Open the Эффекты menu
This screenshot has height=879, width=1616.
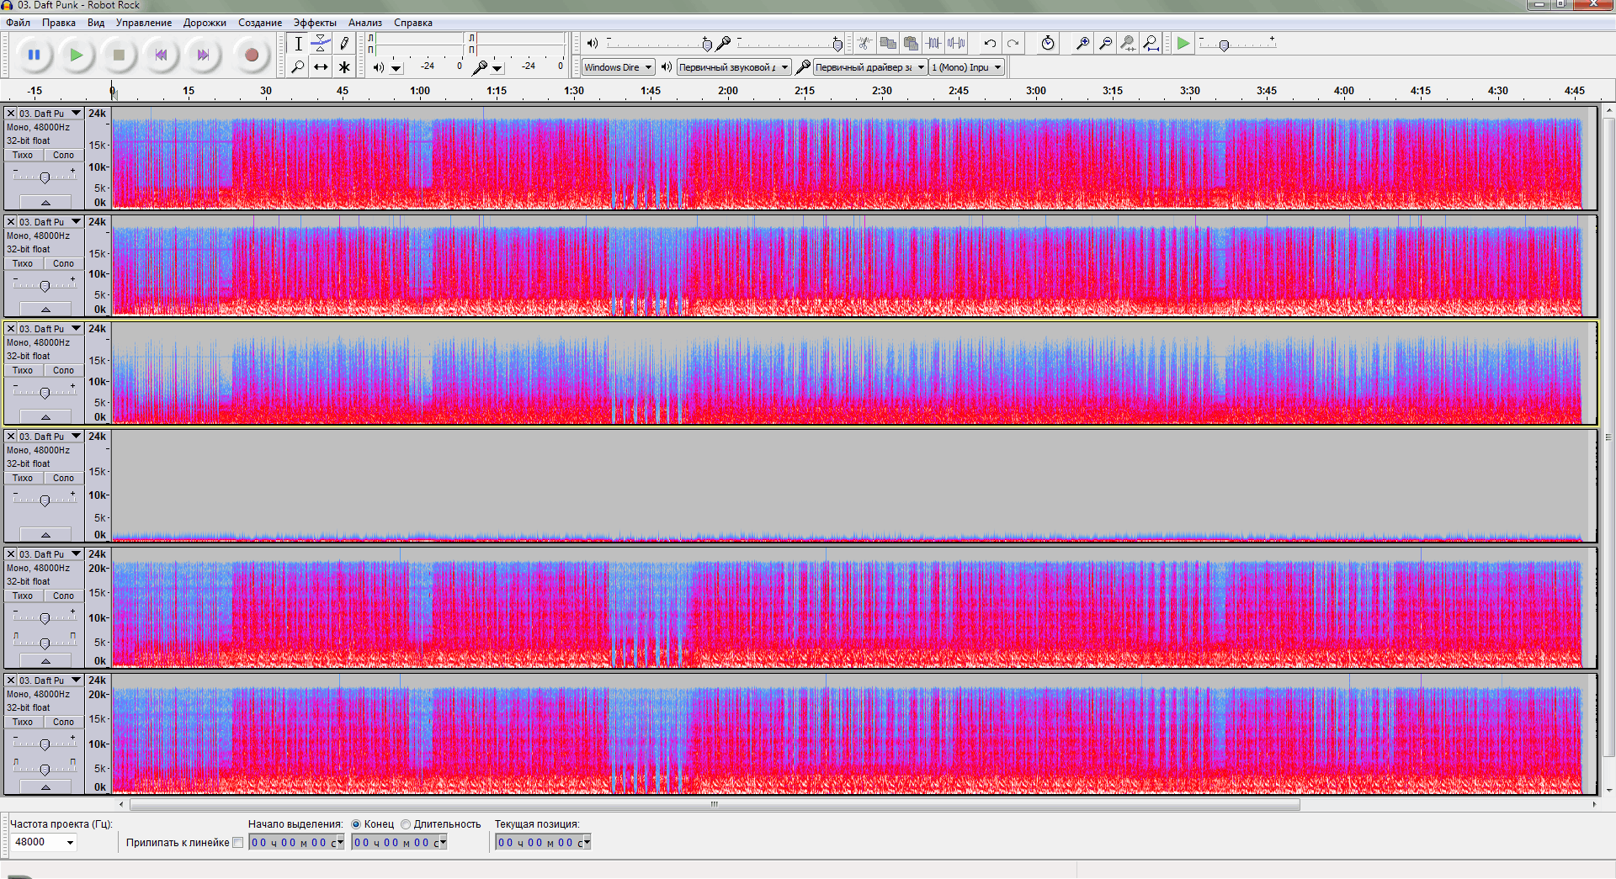tap(315, 23)
